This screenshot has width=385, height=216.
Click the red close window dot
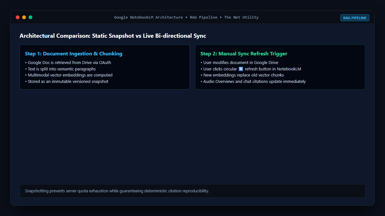[18, 17]
